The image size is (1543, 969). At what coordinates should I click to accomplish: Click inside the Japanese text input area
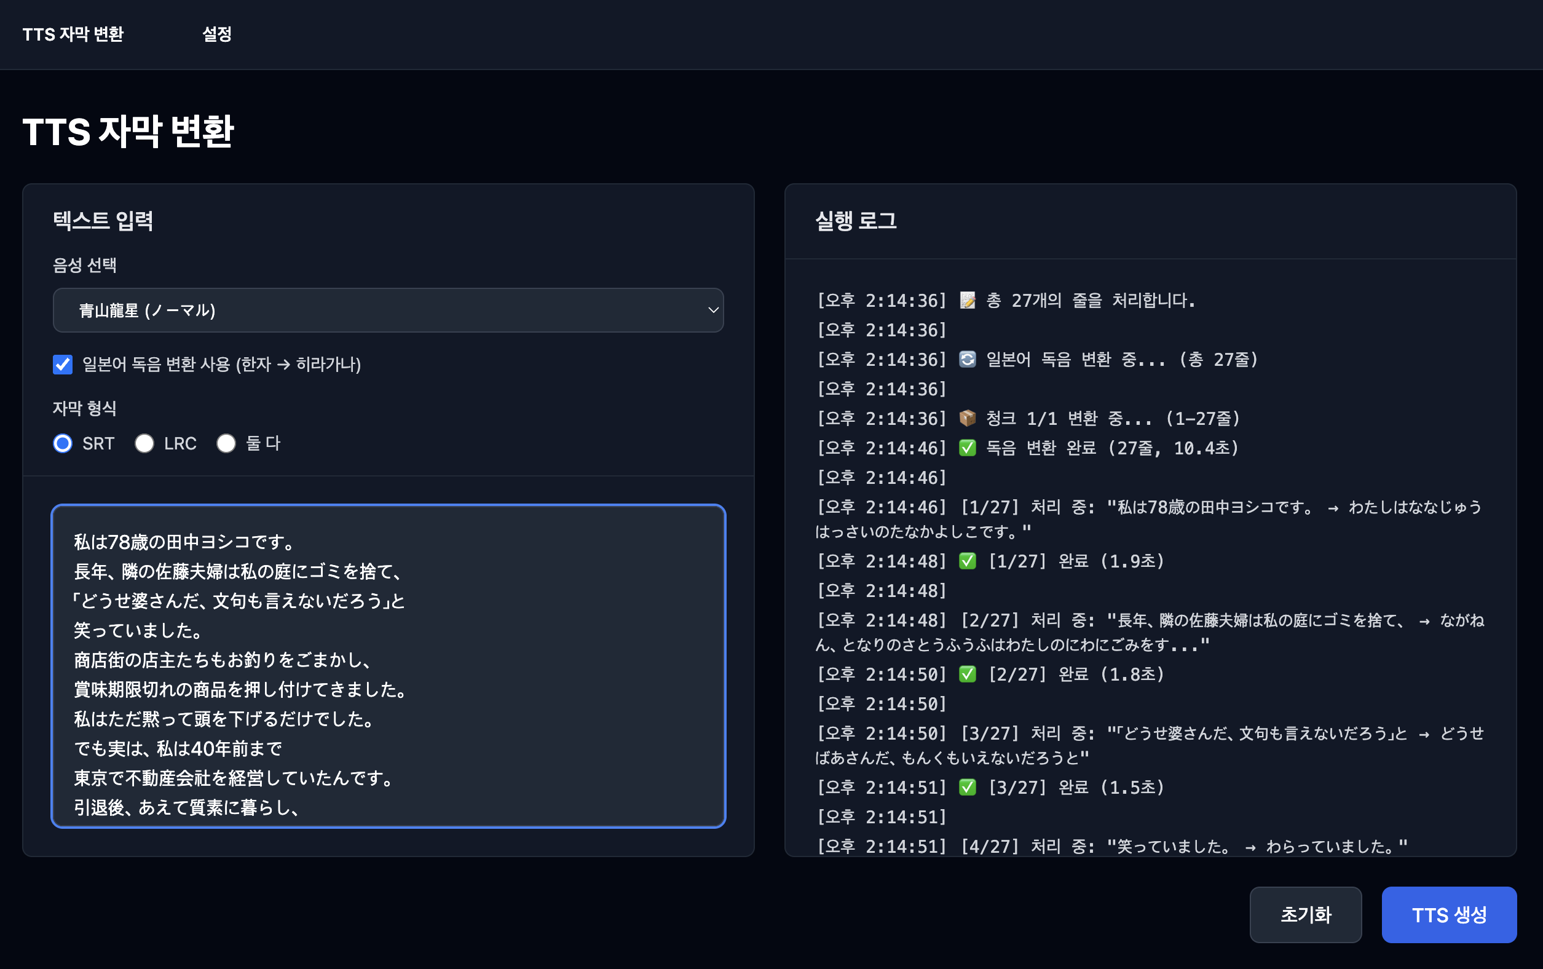[x=388, y=666]
